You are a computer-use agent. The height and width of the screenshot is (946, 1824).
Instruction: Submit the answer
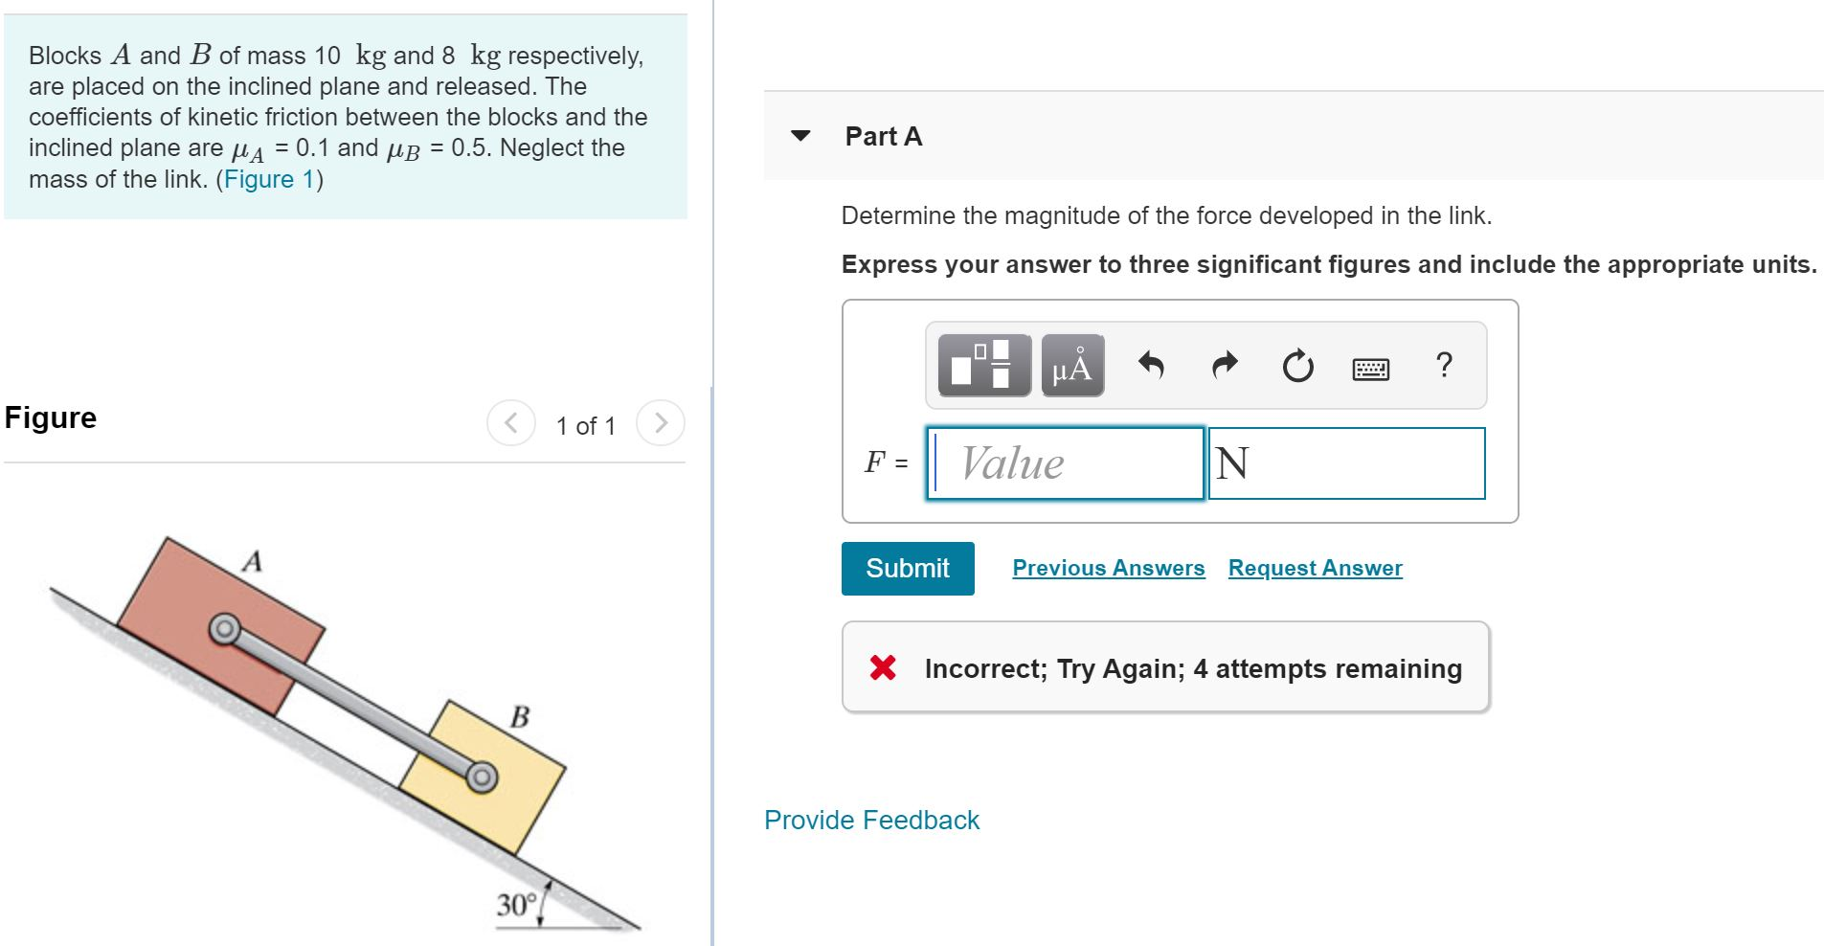(x=906, y=568)
